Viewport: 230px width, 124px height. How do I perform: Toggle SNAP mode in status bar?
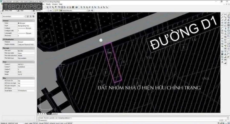click(x=26, y=123)
